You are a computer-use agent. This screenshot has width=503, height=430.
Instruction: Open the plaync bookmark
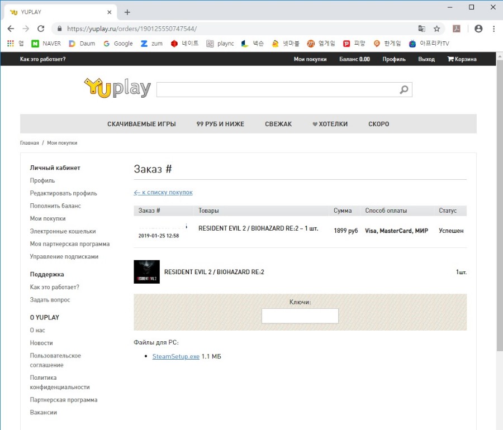220,43
